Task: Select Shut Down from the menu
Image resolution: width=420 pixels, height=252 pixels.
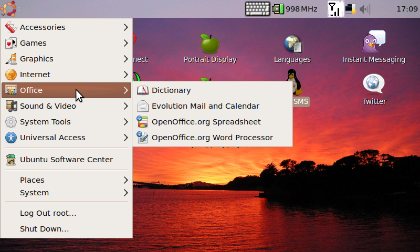Action: pos(44,229)
